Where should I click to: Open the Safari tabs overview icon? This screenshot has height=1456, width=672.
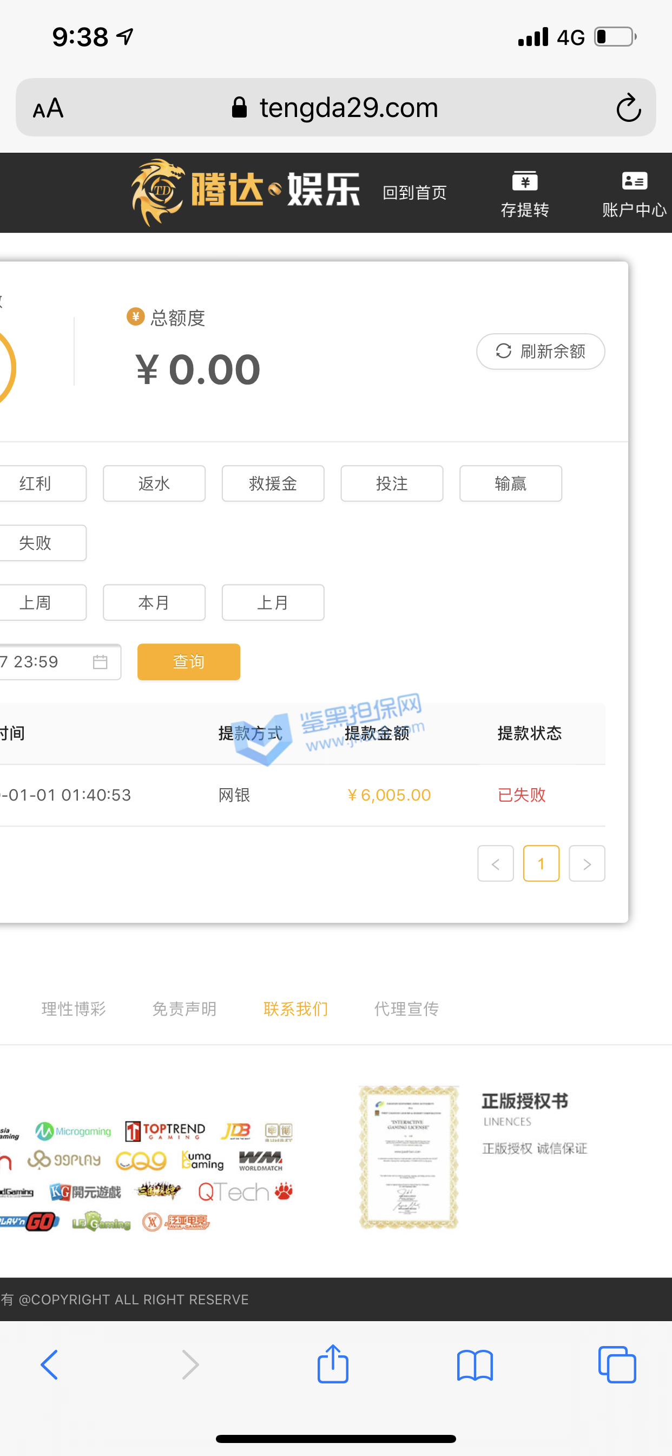tap(617, 1365)
